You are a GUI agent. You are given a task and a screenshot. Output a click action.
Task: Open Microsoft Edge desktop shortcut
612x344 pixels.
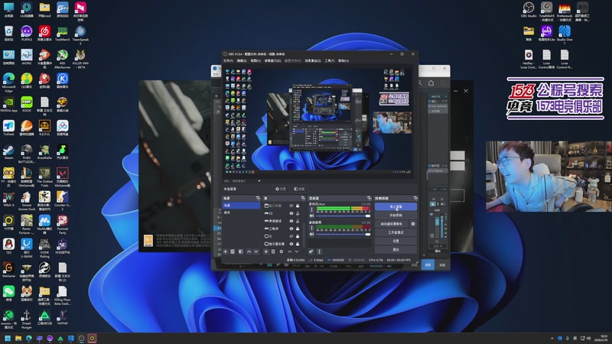pyautogui.click(x=8, y=83)
